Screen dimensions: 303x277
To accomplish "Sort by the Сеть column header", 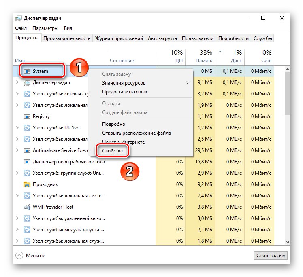I will [259, 57].
